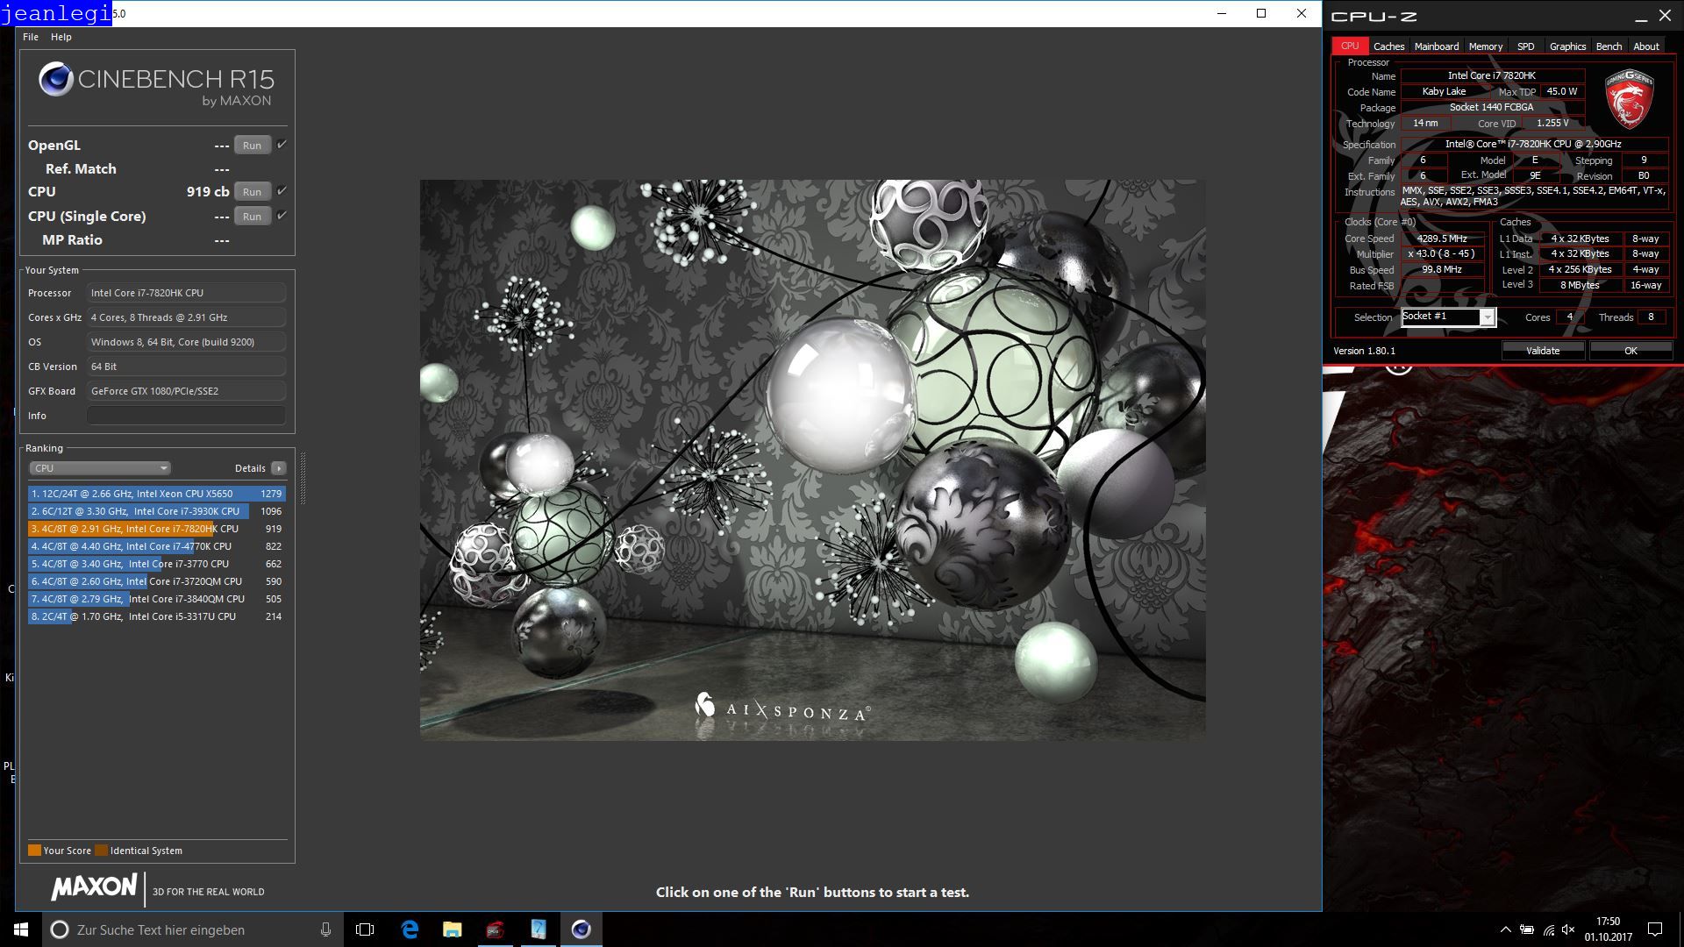The width and height of the screenshot is (1684, 947).
Task: Expand the Ranking CPU dropdown
Action: 100,468
